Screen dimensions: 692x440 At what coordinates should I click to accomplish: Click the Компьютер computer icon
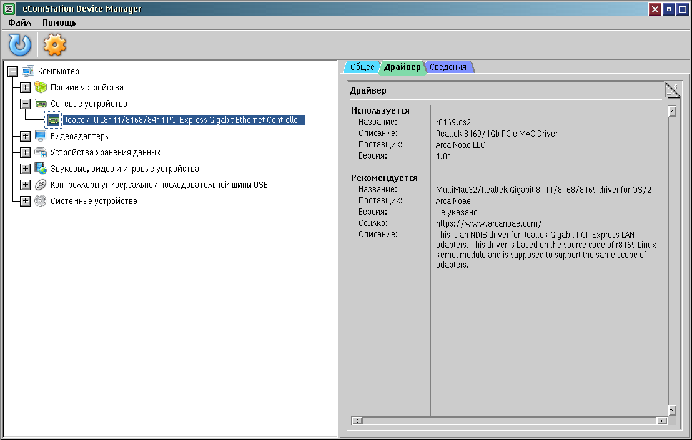pos(28,71)
